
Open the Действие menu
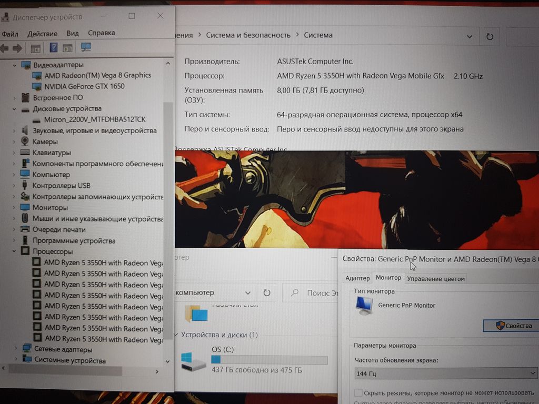point(42,33)
